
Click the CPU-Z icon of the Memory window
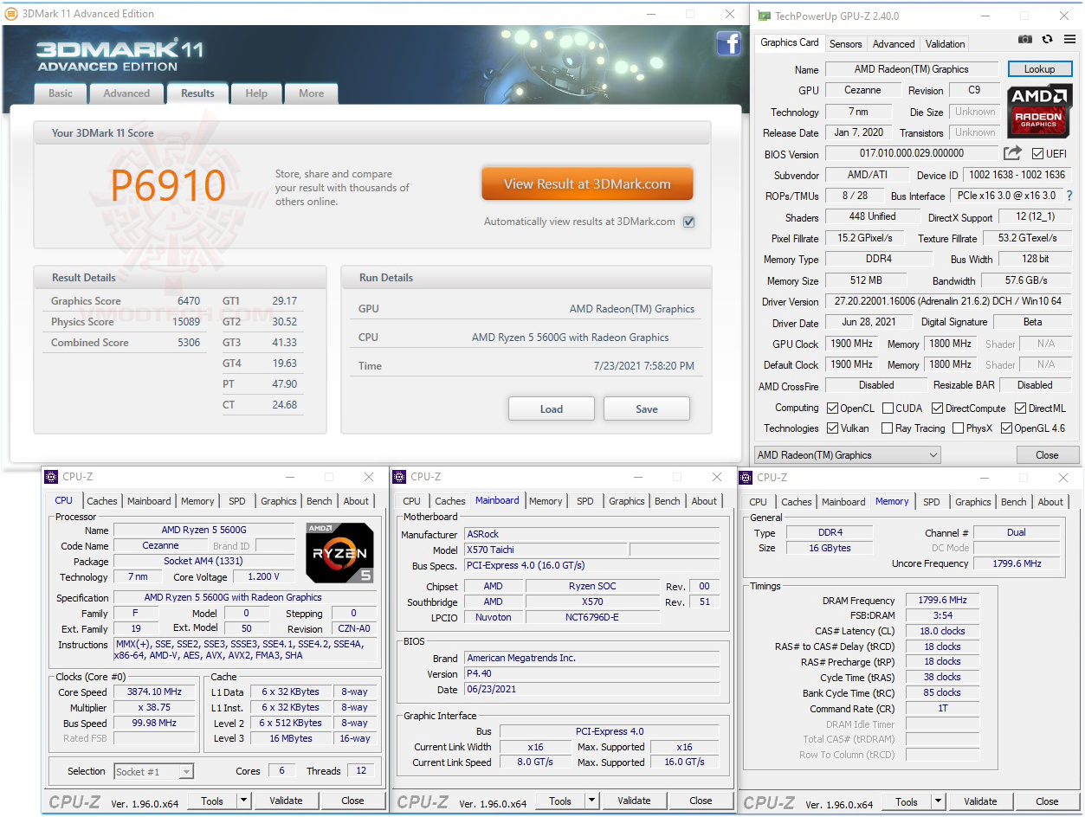746,477
